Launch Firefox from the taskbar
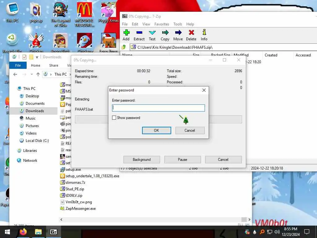The height and width of the screenshot is (238, 317). click(x=23, y=232)
